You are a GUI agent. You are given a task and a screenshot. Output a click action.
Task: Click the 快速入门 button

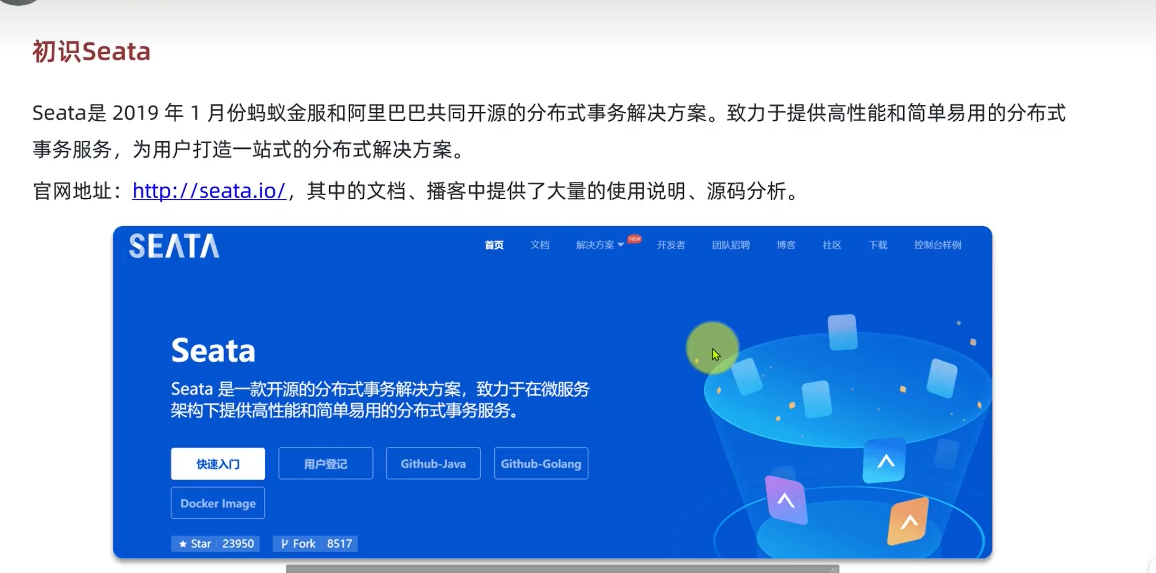tap(218, 464)
